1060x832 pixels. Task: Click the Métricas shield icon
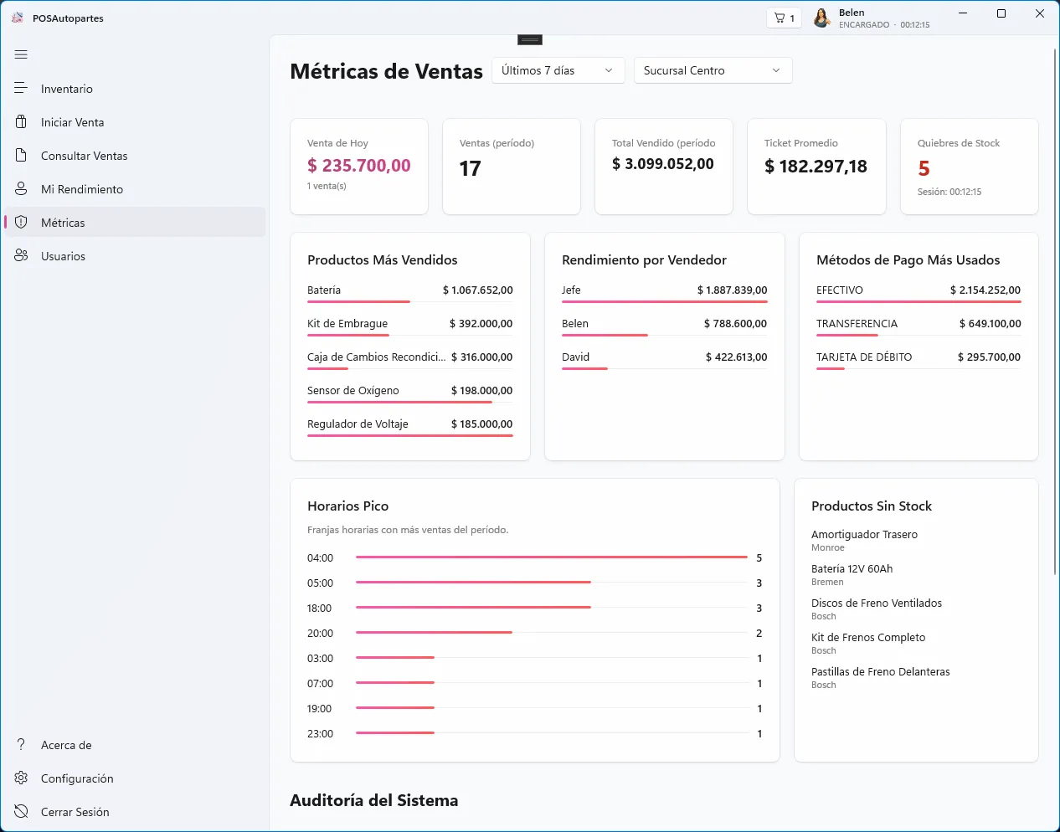(x=21, y=222)
